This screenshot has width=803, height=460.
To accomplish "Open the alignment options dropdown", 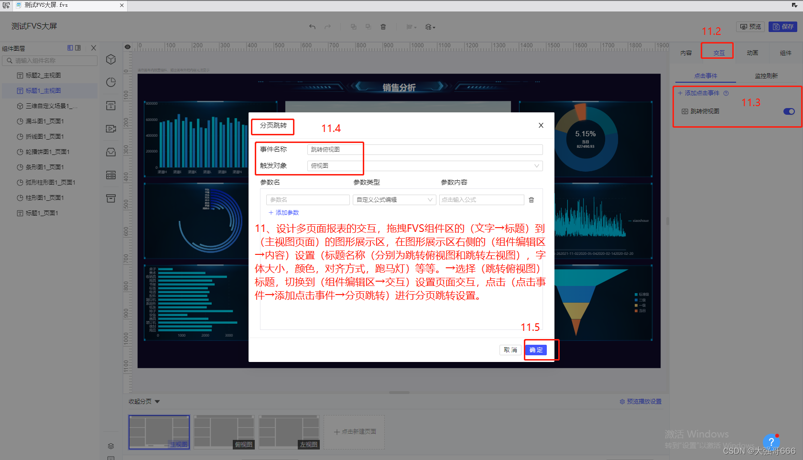I will point(411,27).
